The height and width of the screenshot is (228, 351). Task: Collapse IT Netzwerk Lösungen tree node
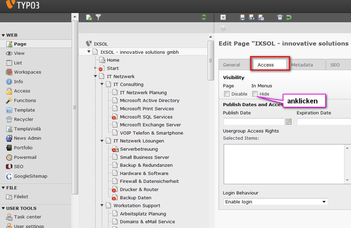(102, 141)
